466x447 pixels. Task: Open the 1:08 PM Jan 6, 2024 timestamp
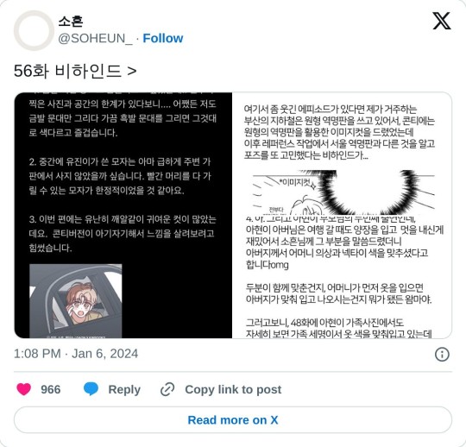[76, 354]
